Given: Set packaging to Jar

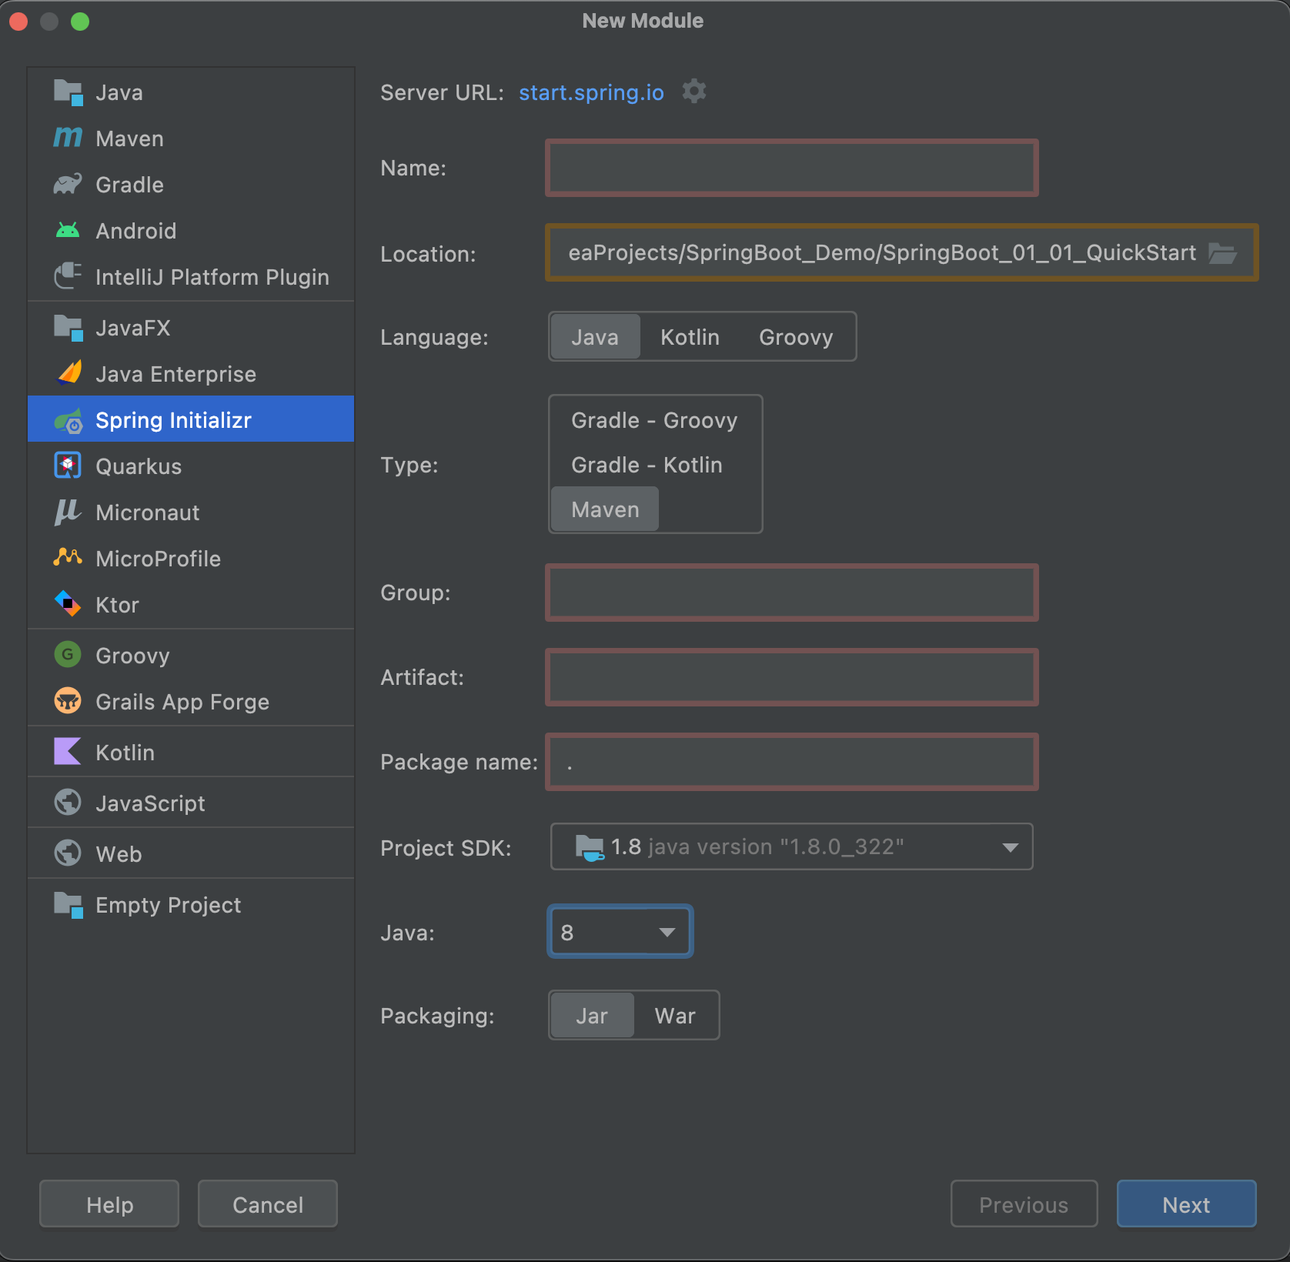Looking at the screenshot, I should click(592, 1016).
